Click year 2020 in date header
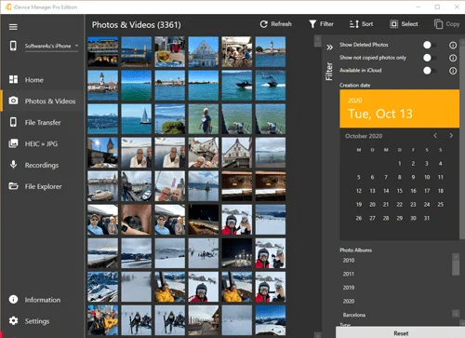The height and width of the screenshot is (338, 465). [355, 101]
